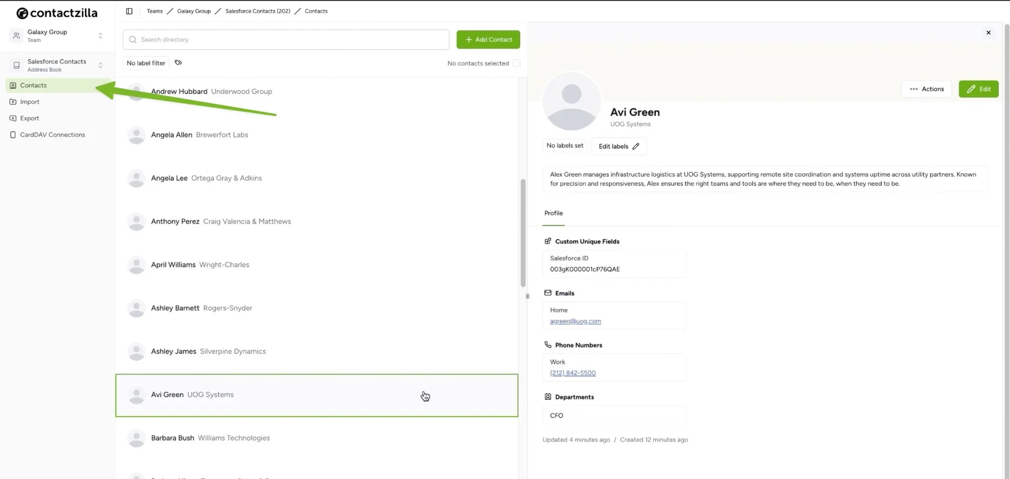The width and height of the screenshot is (1010, 479).
Task: Call the (212) 842-5500 phone link
Action: click(573, 373)
